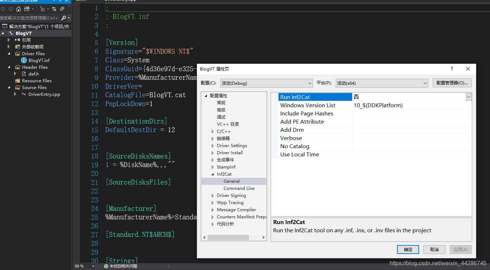Image resolution: width=490 pixels, height=270 pixels.
Task: Click the sync with active document icon
Action: tap(54, 9)
